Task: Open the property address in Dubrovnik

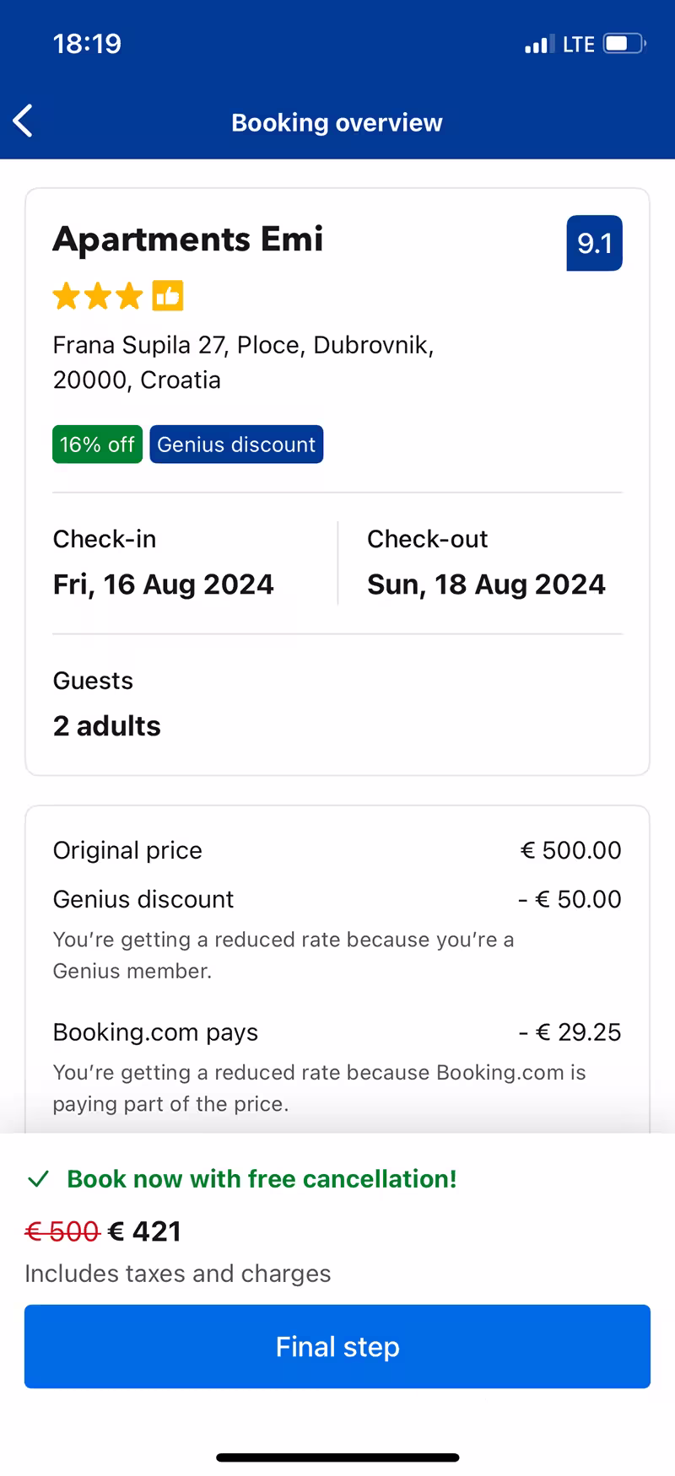Action: pos(243,362)
